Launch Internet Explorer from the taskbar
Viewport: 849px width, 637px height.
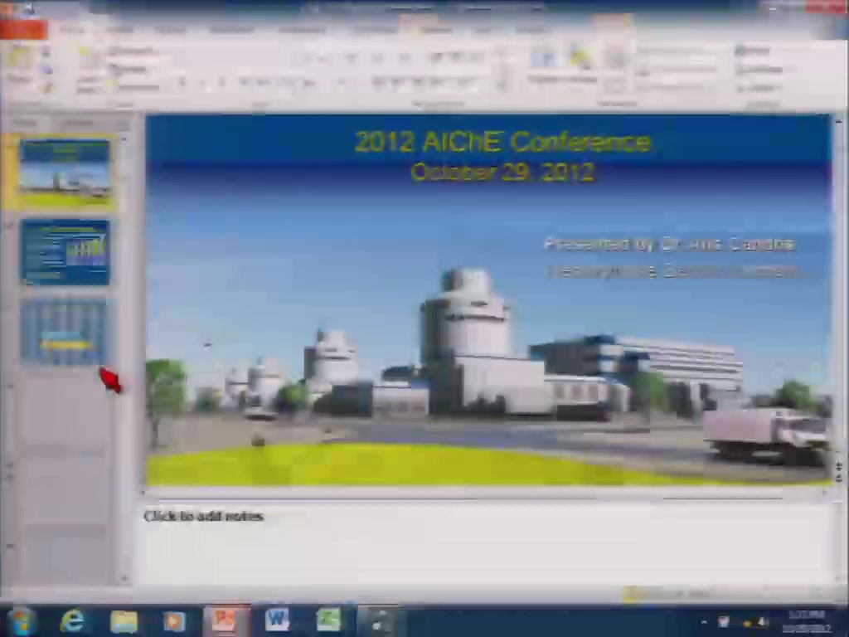(72, 620)
